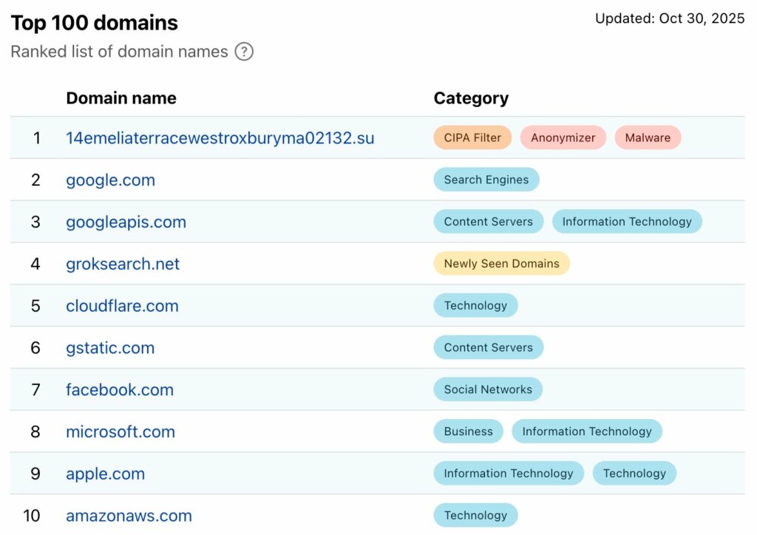Click the Search Engines category tag
The image size is (757, 535).
[486, 180]
